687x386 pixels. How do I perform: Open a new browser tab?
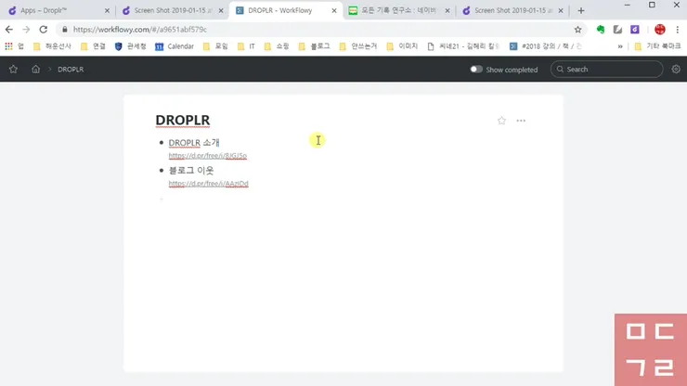click(581, 10)
